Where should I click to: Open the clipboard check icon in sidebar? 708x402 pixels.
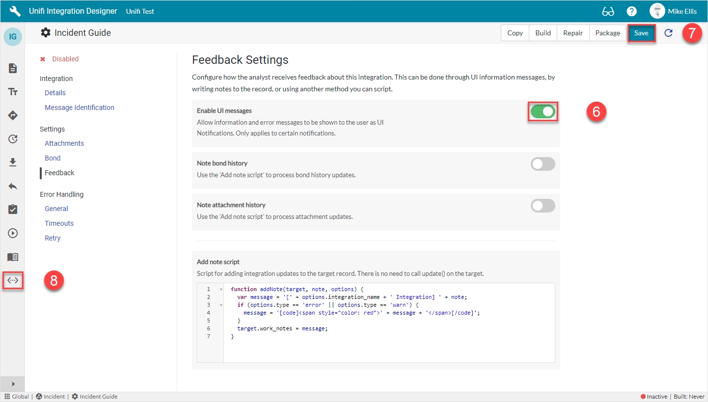(13, 210)
